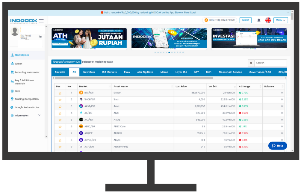Favorite the AAVE/IDR market star
The height and width of the screenshot is (193, 301).
click(60, 107)
